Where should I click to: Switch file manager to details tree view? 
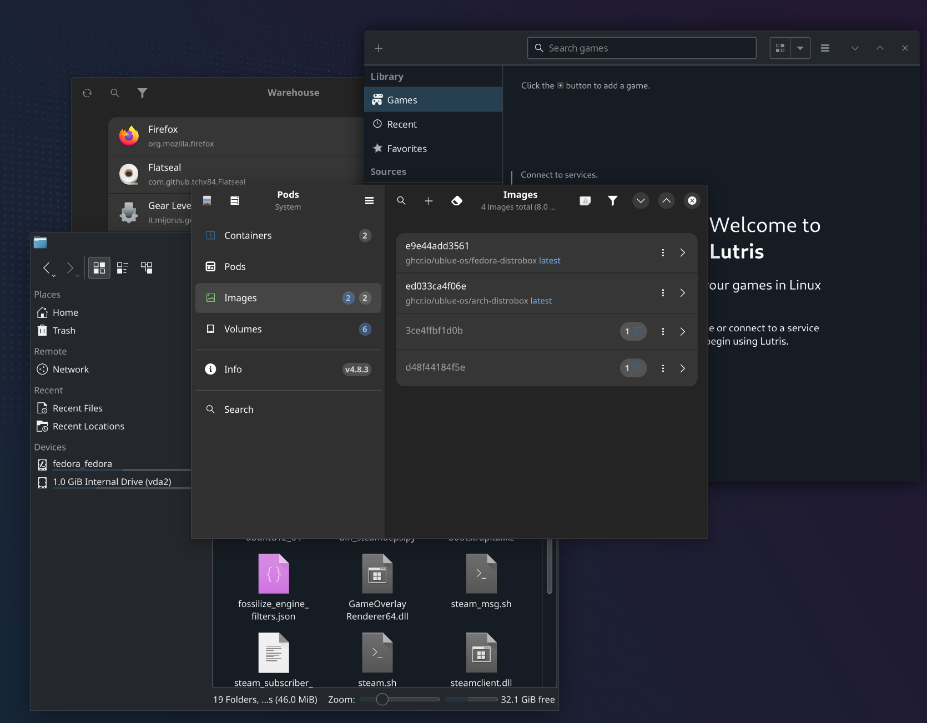147,268
